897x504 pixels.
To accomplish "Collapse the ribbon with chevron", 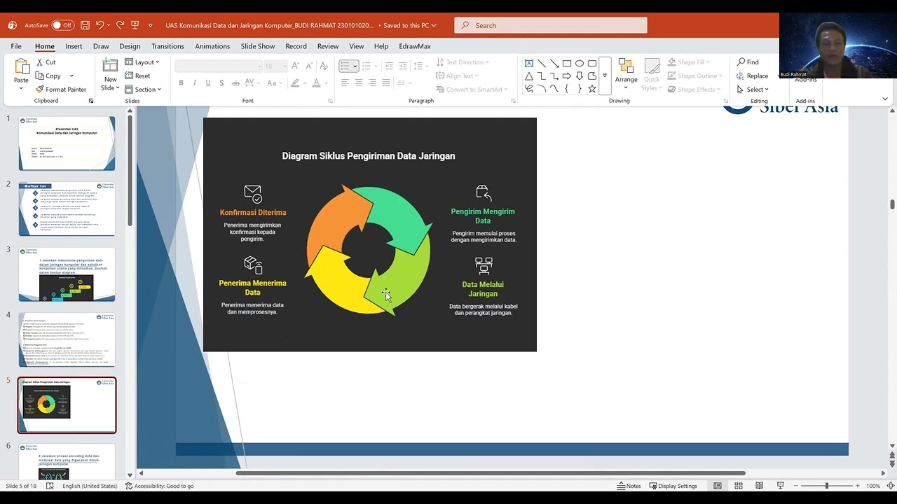I will coord(885,99).
